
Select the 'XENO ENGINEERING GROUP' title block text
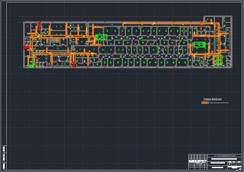(x=225, y=156)
